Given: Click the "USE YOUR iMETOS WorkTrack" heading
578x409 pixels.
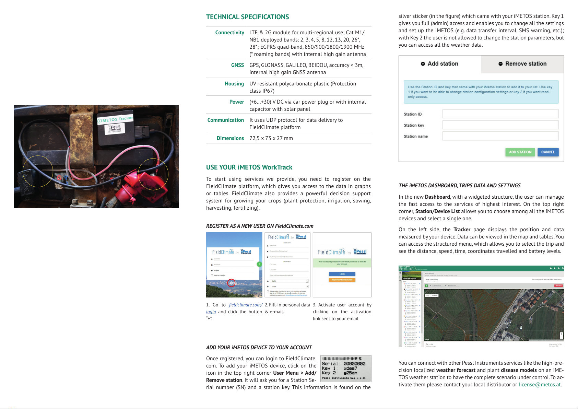Looking at the screenshot, I should (249, 167).
